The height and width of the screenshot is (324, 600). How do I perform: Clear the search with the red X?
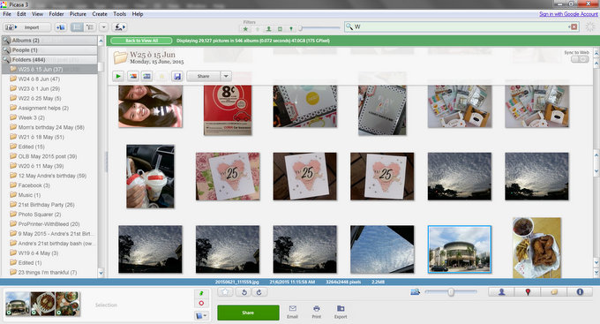(x=574, y=26)
